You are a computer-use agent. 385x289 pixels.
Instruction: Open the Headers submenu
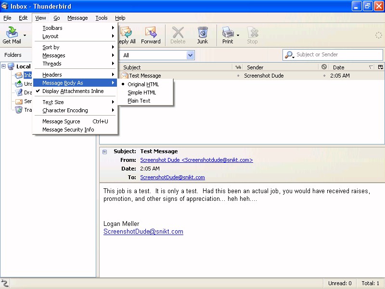[x=75, y=75]
